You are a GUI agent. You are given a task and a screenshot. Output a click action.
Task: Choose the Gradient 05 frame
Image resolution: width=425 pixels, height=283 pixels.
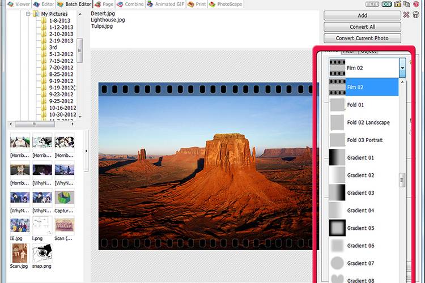coord(364,228)
